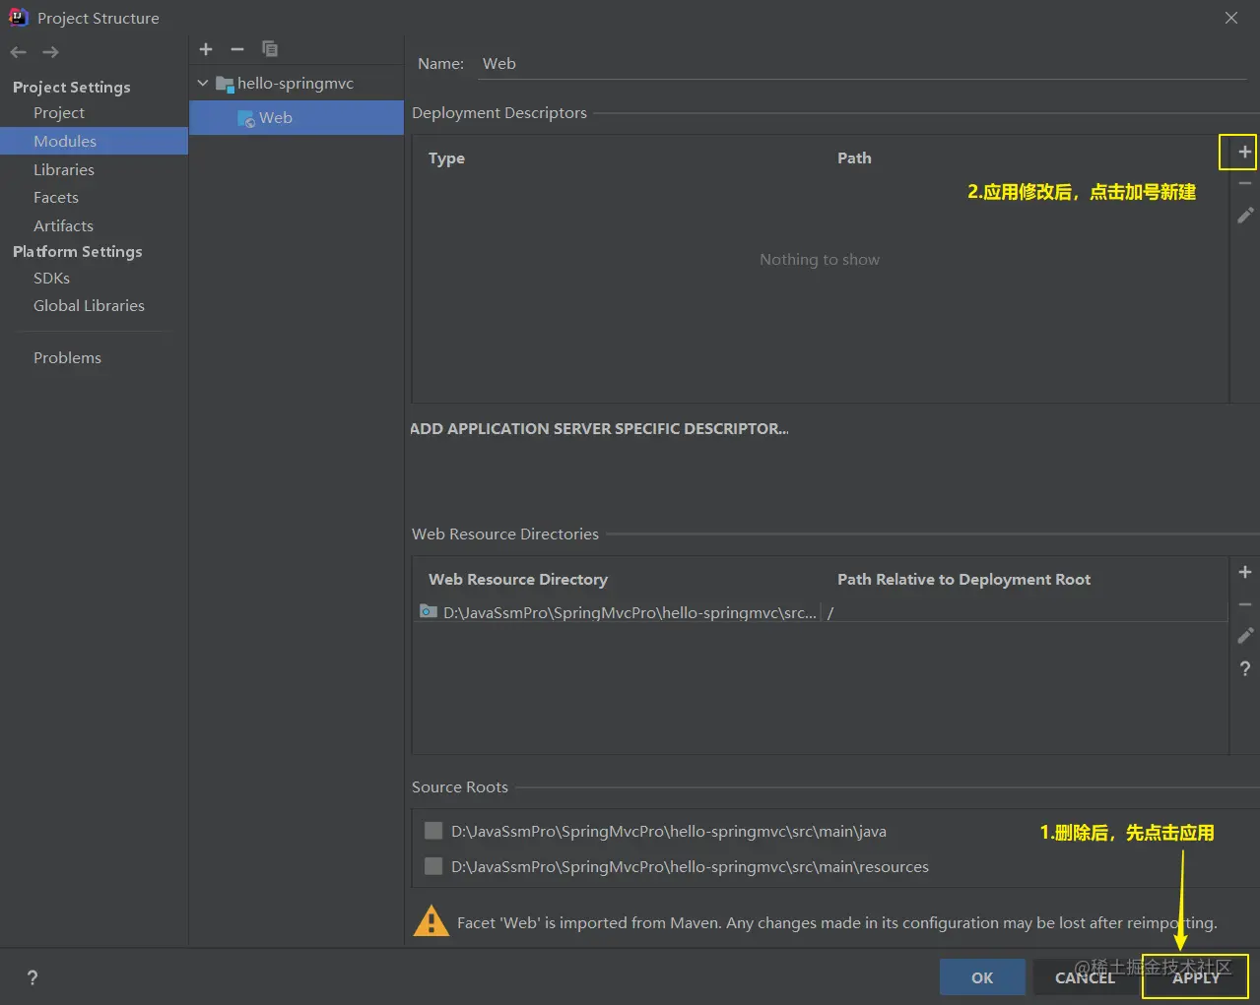Click the OK button
This screenshot has width=1260, height=1005.
982,977
